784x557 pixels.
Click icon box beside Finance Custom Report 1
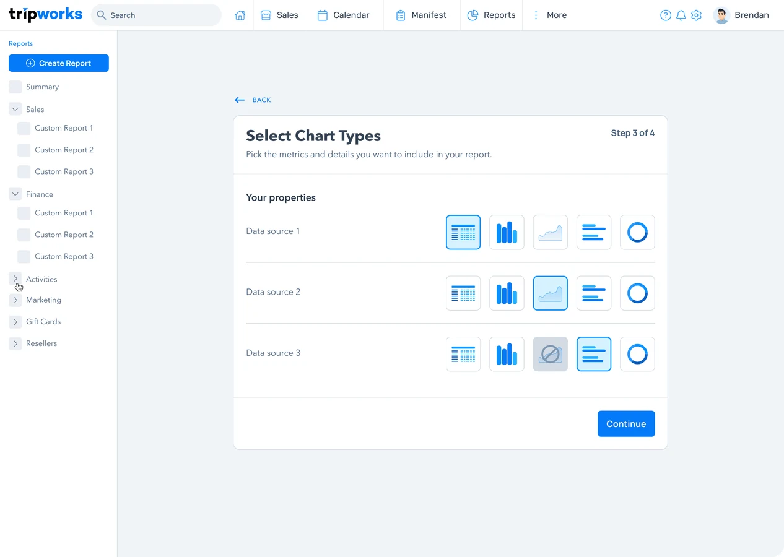(24, 213)
